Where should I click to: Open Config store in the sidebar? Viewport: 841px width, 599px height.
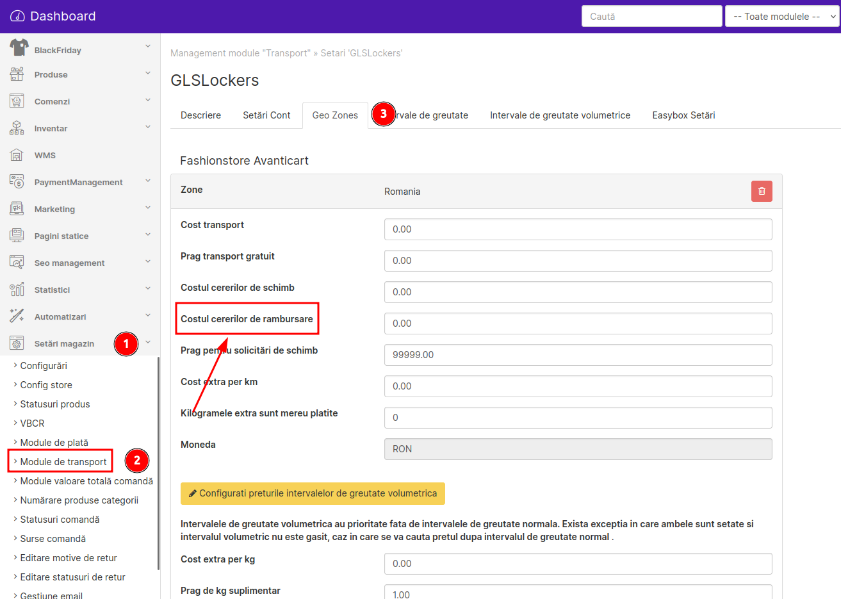coord(46,385)
